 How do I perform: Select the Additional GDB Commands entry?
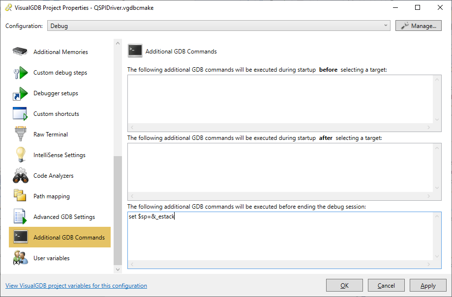pyautogui.click(x=60, y=237)
